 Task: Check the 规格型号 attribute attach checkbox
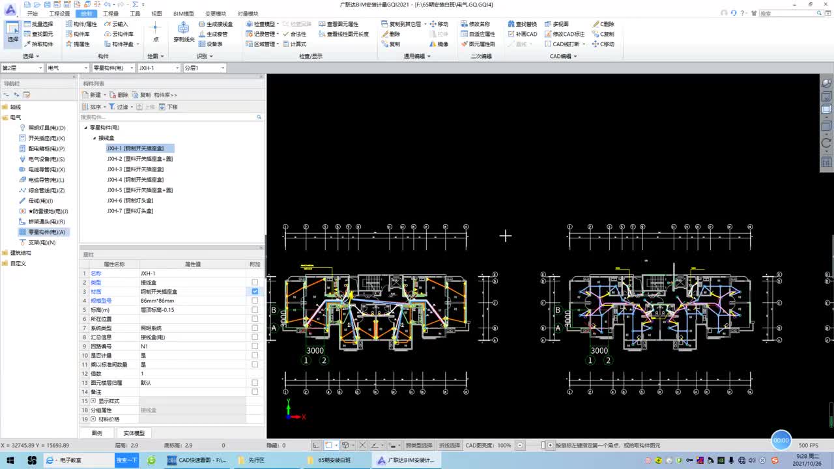[255, 301]
